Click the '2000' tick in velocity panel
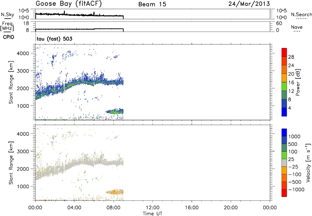312x216 pixels. pos(23,169)
